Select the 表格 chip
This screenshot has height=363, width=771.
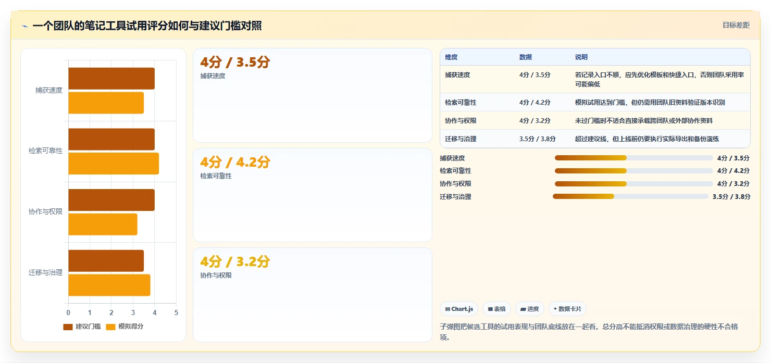click(497, 309)
